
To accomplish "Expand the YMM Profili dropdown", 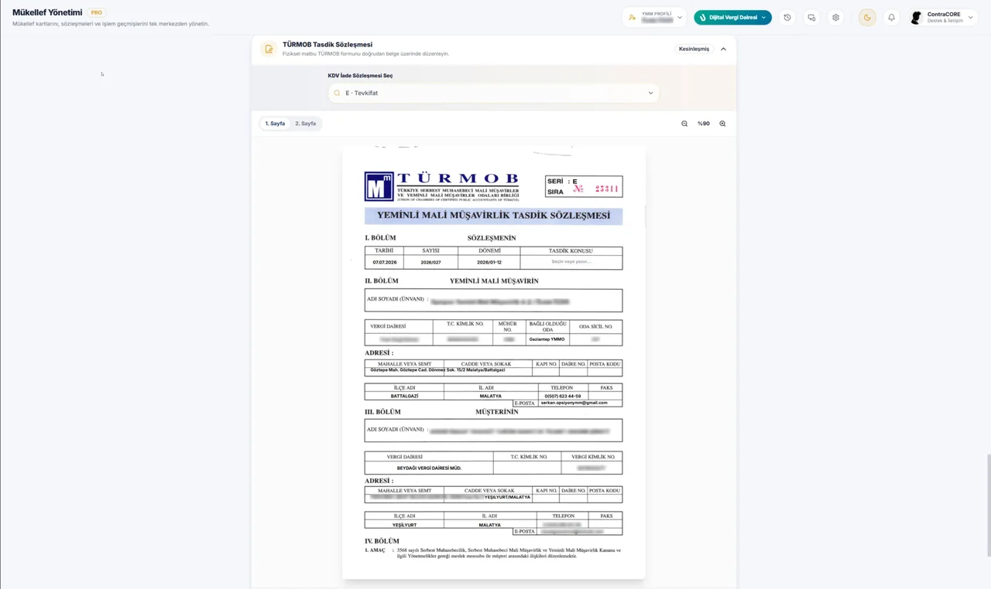I will (655, 17).
